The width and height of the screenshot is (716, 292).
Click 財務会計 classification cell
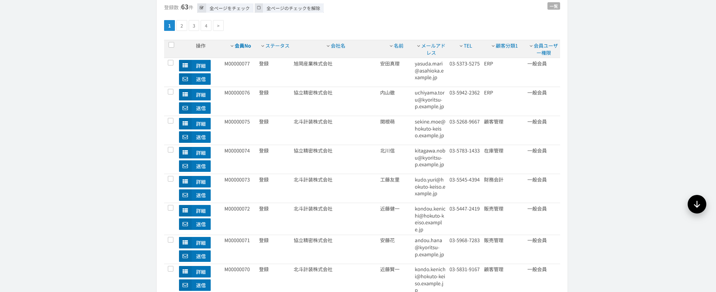click(493, 180)
